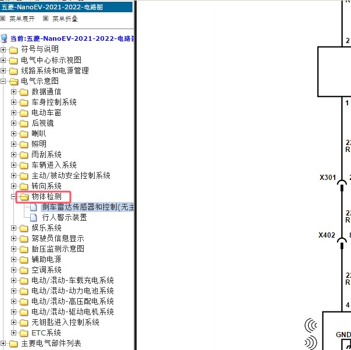Select the 物体检测 folder label

point(46,197)
